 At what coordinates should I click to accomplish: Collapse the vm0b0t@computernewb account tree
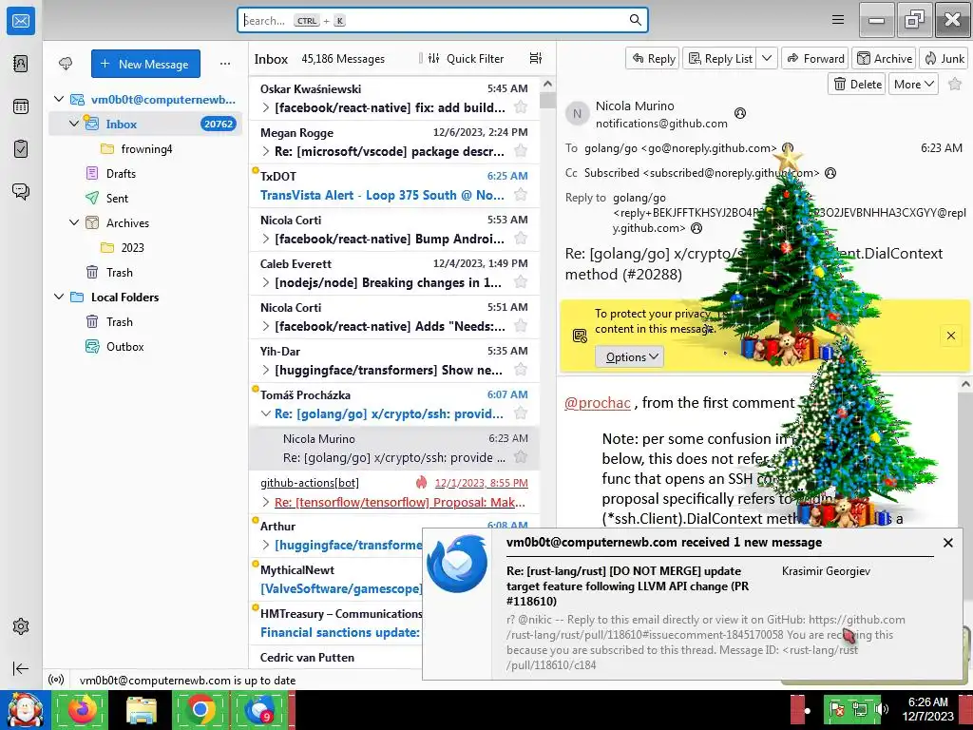59,99
